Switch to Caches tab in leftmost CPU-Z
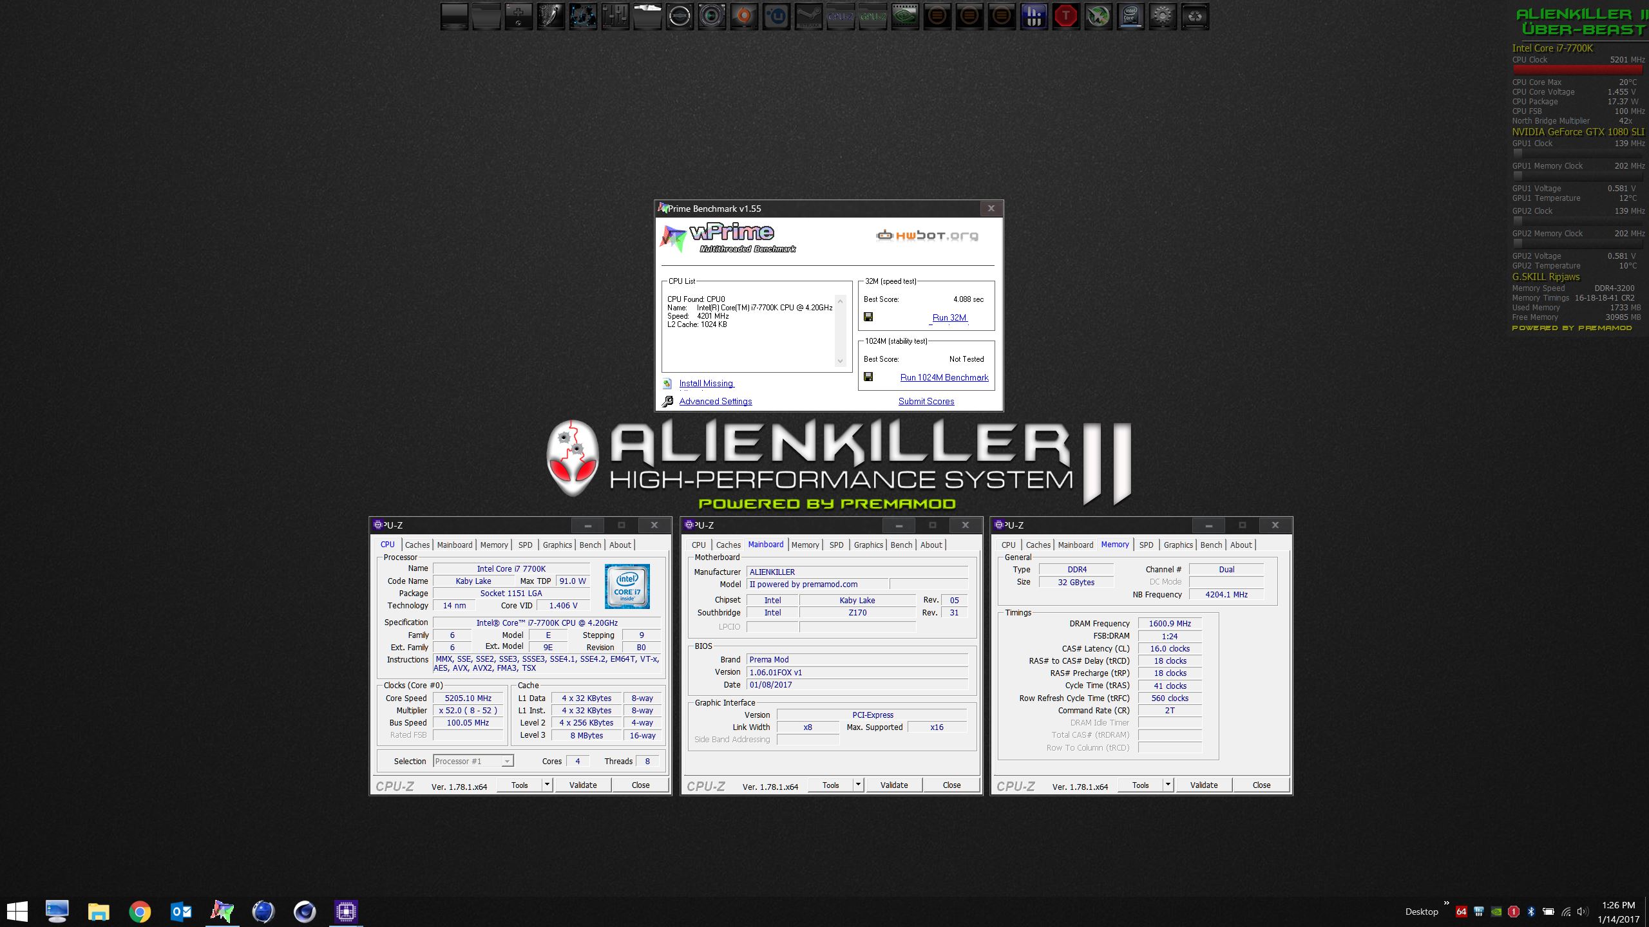The width and height of the screenshot is (1649, 927). pos(417,545)
